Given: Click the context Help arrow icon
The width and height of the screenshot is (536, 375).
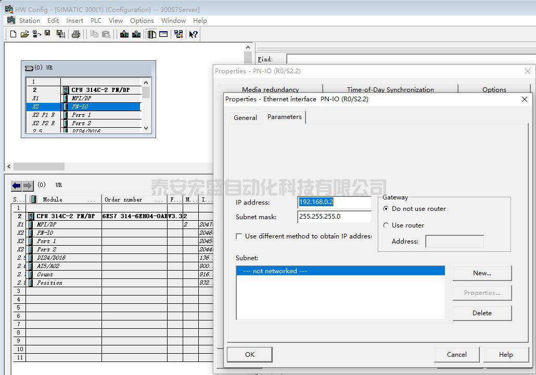Looking at the screenshot, I should tap(193, 34).
